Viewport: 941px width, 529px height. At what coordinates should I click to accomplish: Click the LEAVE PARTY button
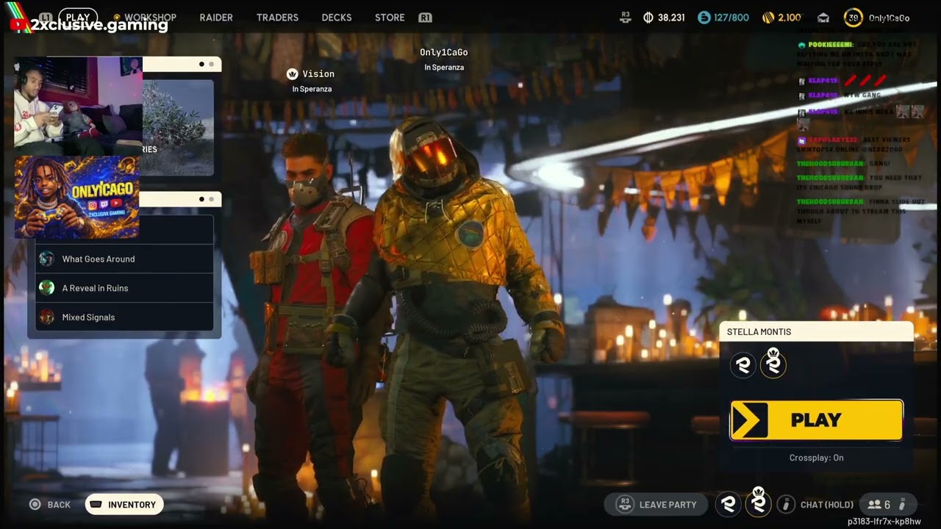(656, 504)
